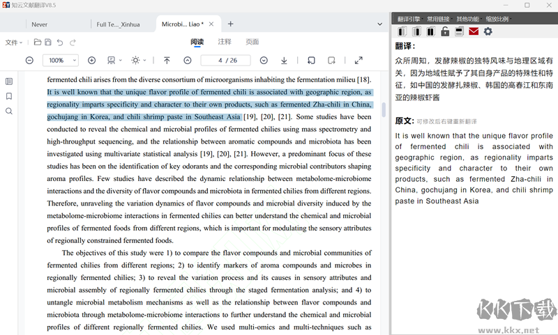
Task: Click the zoom in plus icon
Action: [x=91, y=61]
